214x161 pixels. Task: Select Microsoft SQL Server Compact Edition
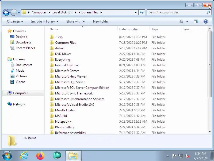(x=82, y=88)
